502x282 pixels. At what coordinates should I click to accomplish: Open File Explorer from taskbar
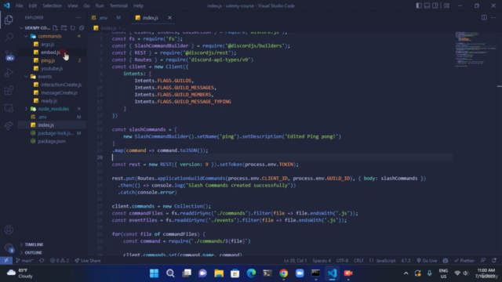(219, 273)
